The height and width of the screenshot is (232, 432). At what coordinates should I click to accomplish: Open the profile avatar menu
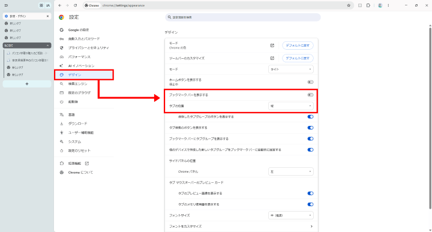(x=380, y=5)
